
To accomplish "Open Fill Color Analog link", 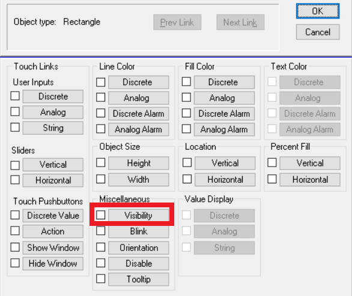I will [224, 98].
